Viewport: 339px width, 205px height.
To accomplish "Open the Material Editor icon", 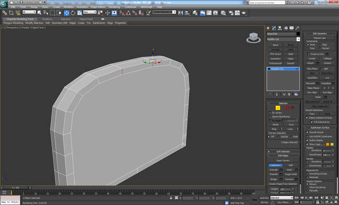I will point(223,13).
